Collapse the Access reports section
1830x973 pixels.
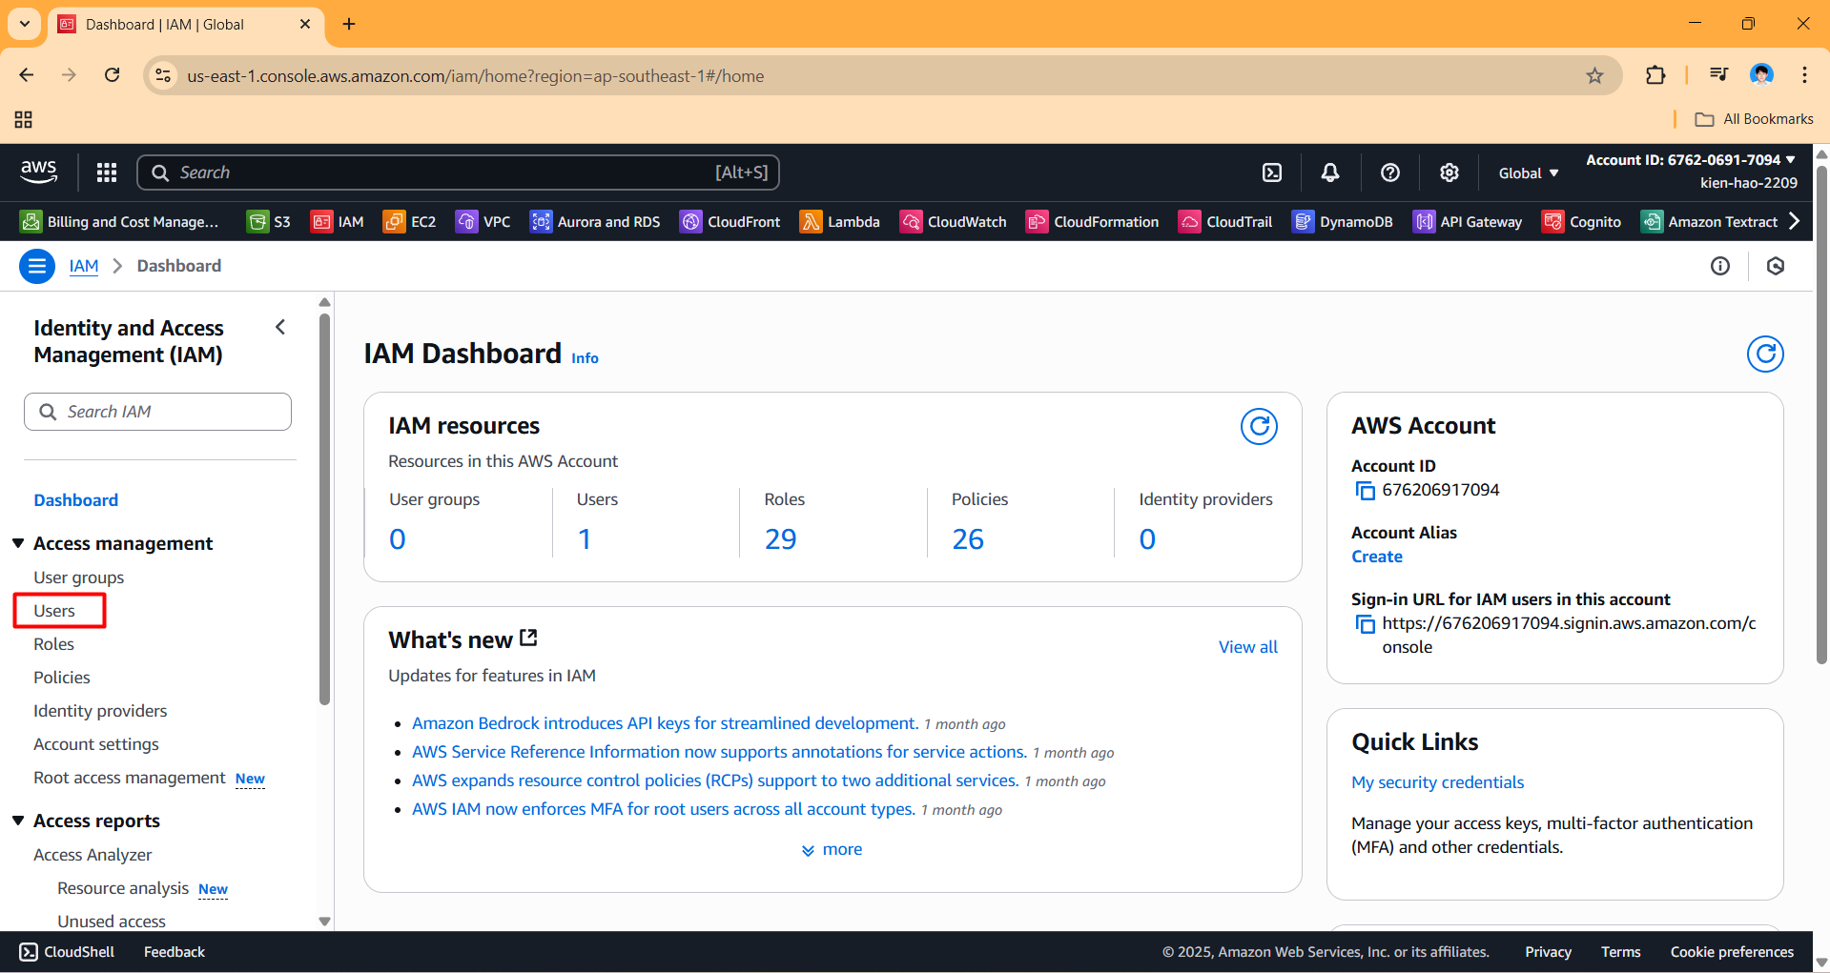(18, 821)
